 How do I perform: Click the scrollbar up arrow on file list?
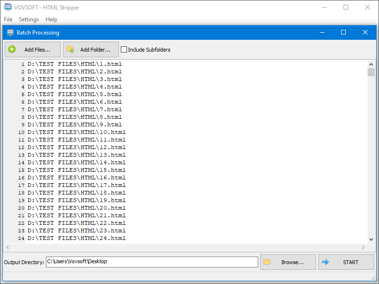tap(371, 64)
